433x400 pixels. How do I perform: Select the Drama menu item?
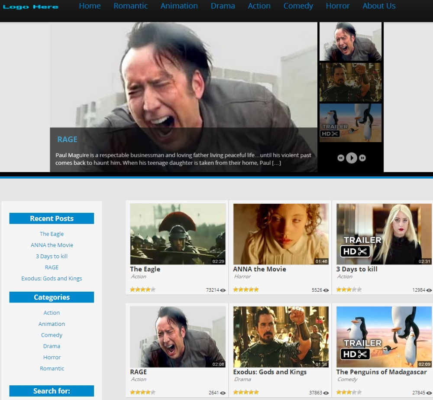223,6
